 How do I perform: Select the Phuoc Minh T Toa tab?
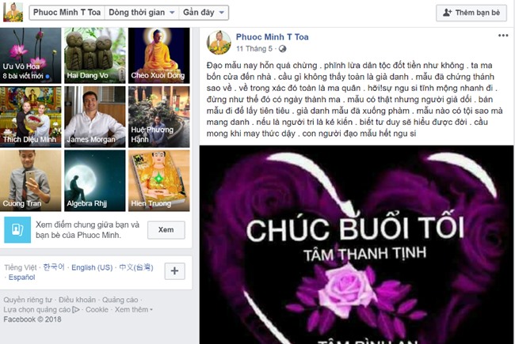pyautogui.click(x=67, y=13)
